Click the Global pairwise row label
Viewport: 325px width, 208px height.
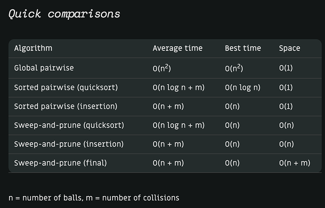point(44,68)
